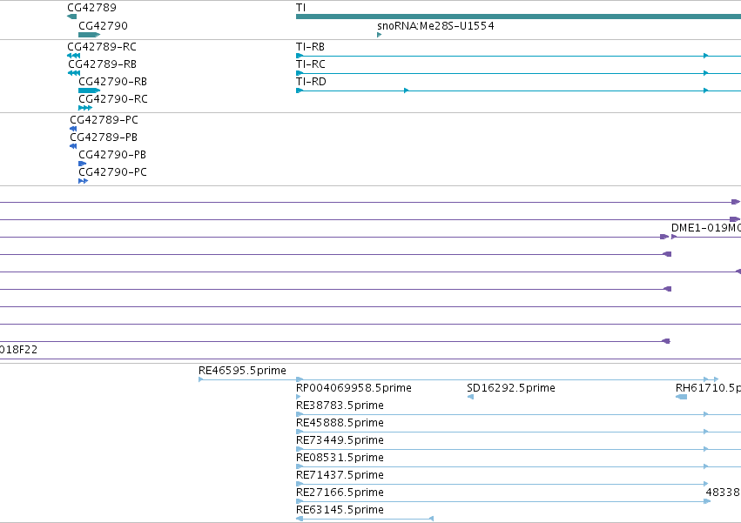Click the RE08531.5prime label
The height and width of the screenshot is (523, 741).
click(x=340, y=459)
